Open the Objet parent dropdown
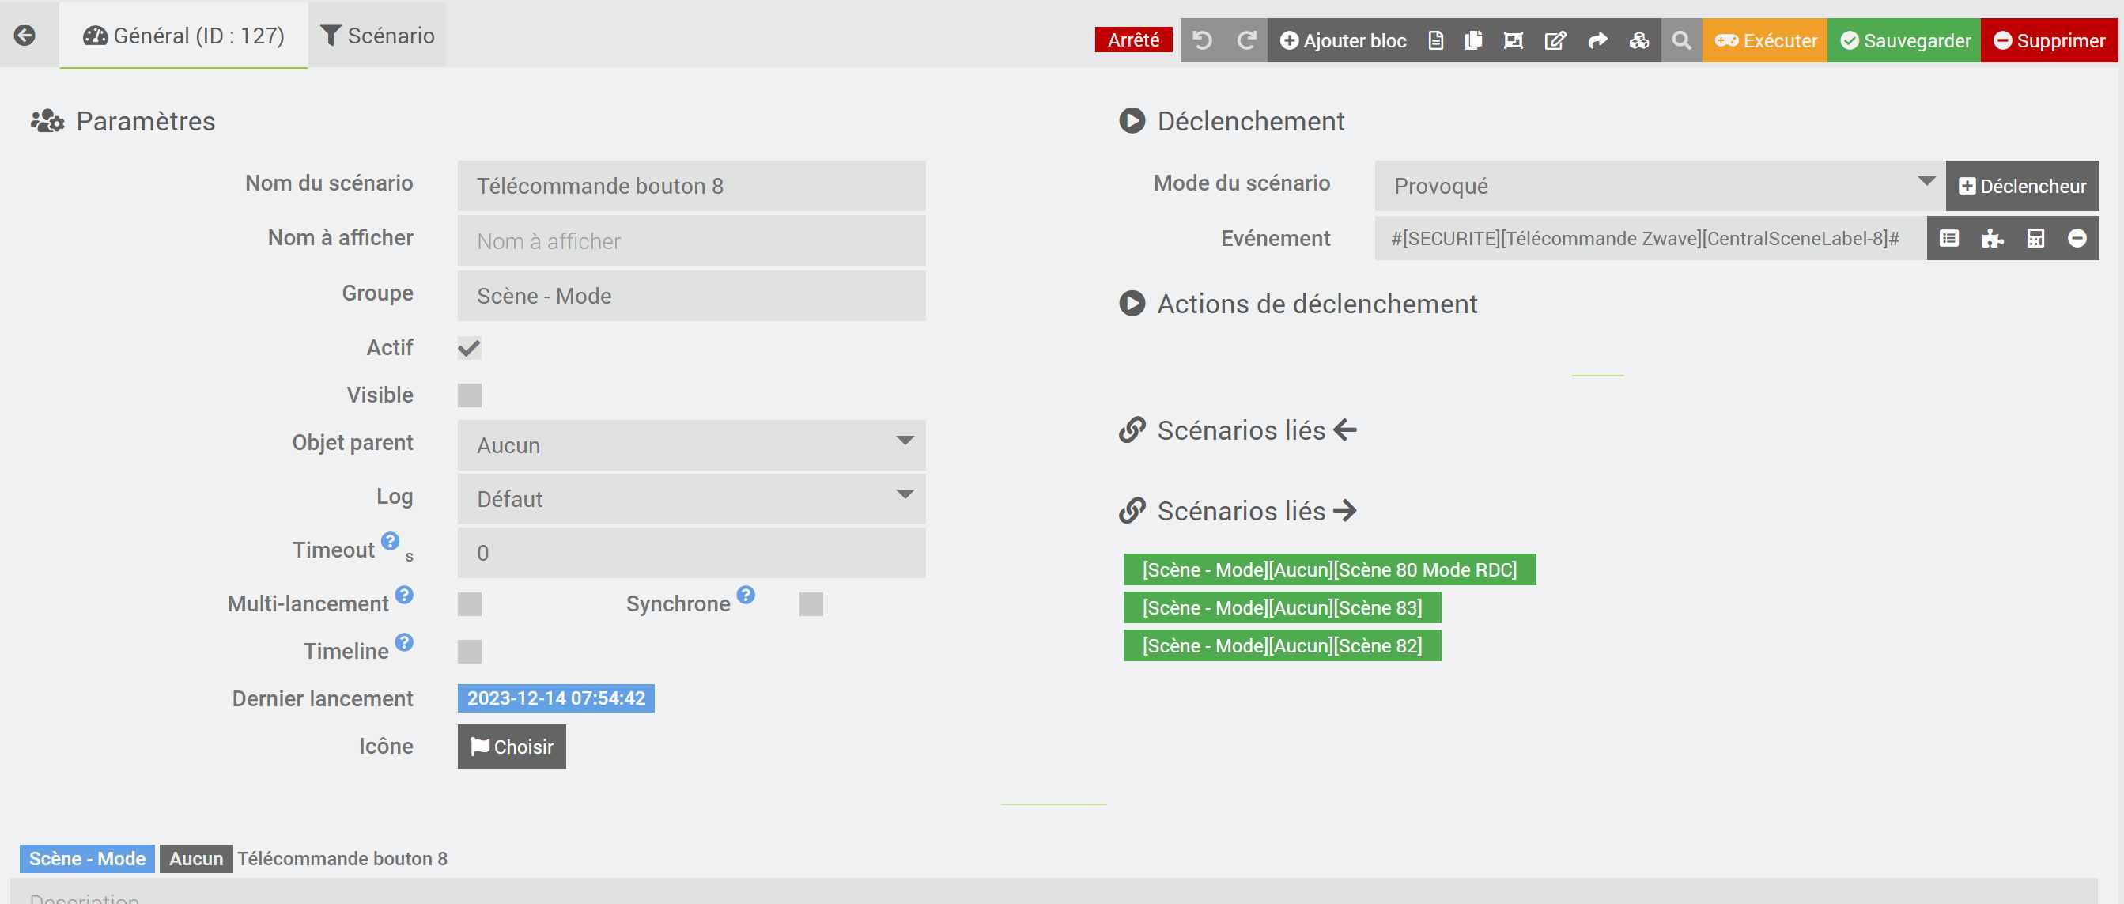The height and width of the screenshot is (904, 2124). [x=691, y=445]
